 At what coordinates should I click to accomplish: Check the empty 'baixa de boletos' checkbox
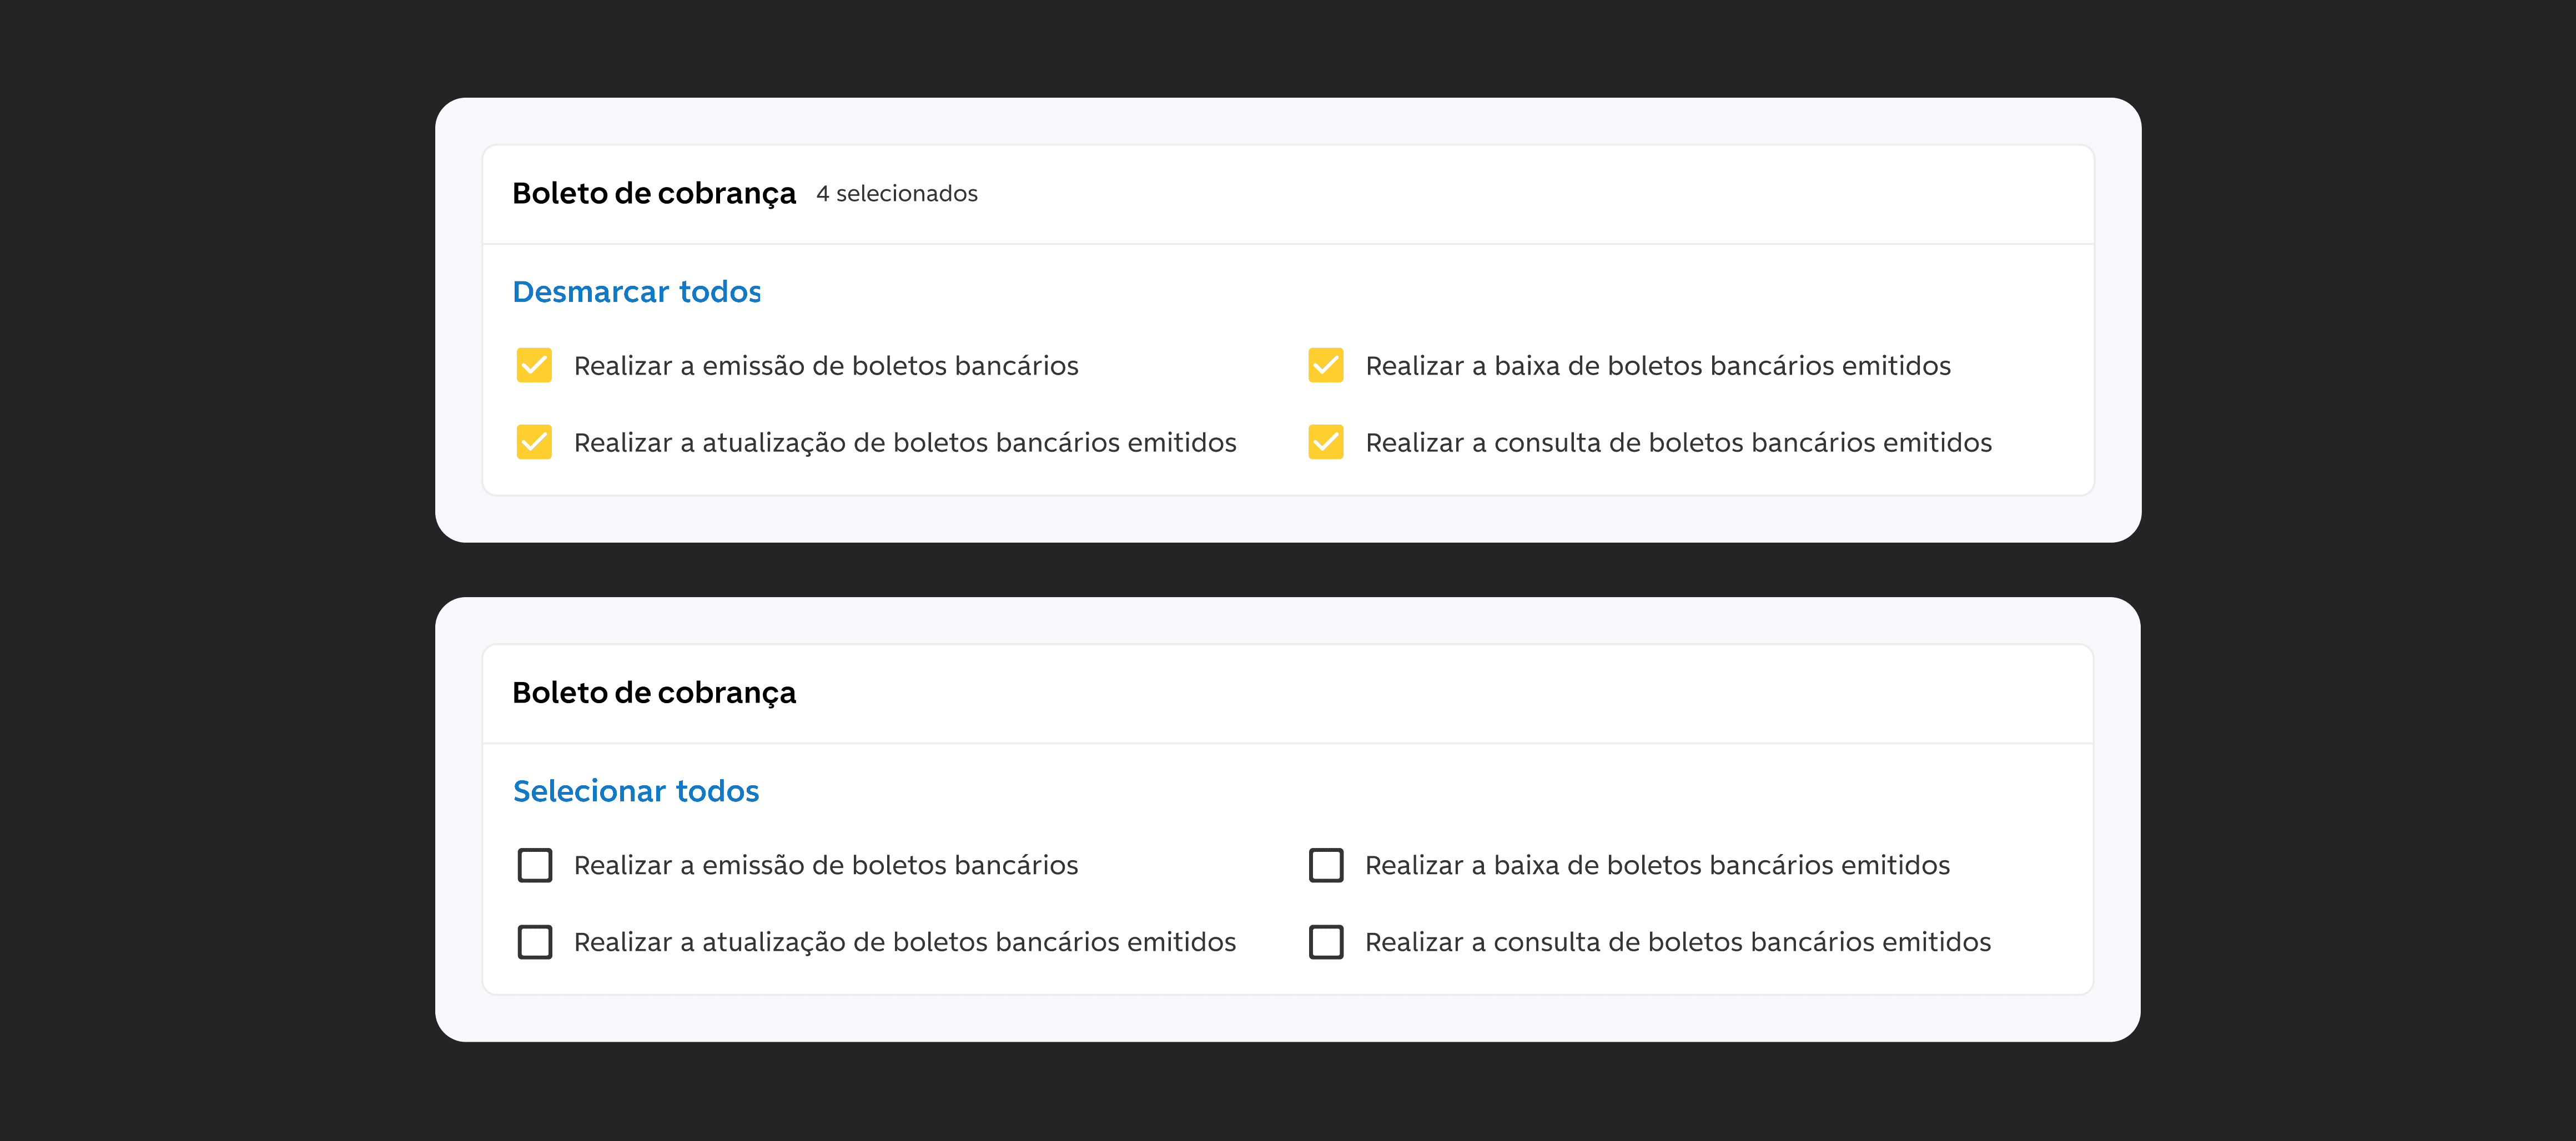1325,865
